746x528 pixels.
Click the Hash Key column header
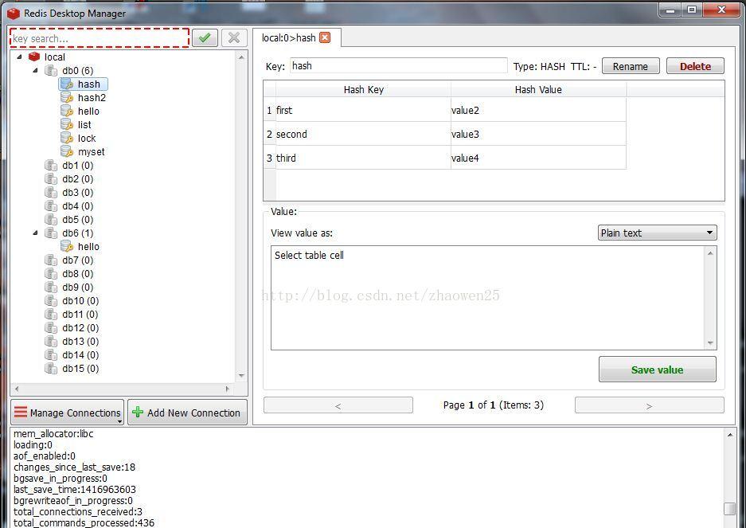point(364,89)
